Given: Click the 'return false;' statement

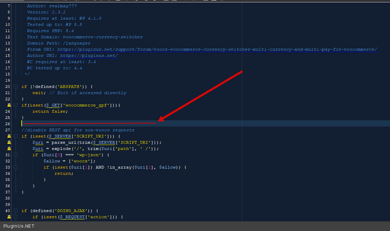Looking at the screenshot, I should pos(50,111).
